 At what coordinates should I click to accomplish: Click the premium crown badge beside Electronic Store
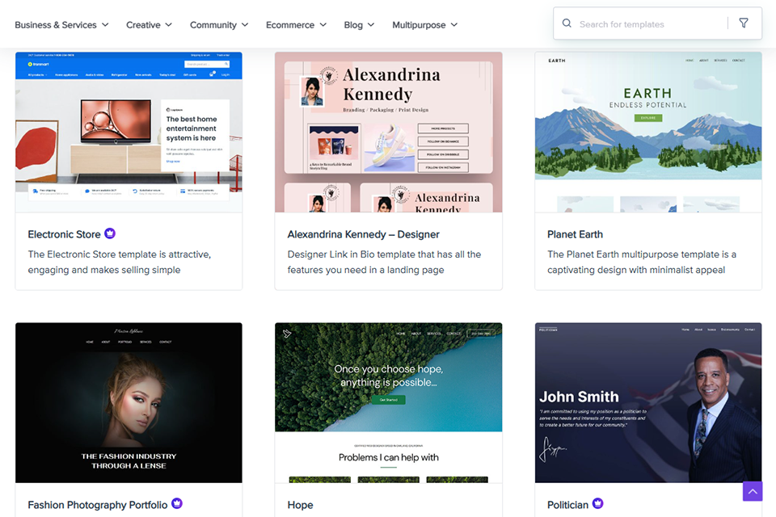pyautogui.click(x=110, y=233)
